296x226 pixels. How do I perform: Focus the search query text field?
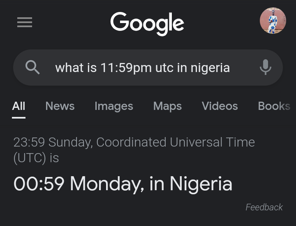142,68
